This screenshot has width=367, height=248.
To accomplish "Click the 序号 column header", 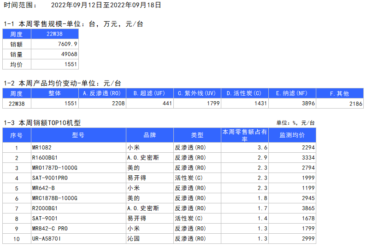I will pyautogui.click(x=17, y=135).
